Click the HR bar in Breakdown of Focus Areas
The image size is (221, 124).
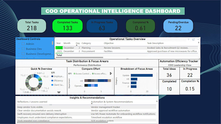click(134, 79)
